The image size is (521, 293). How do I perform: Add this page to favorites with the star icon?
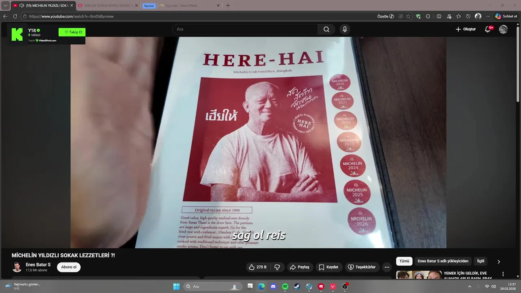[409, 16]
